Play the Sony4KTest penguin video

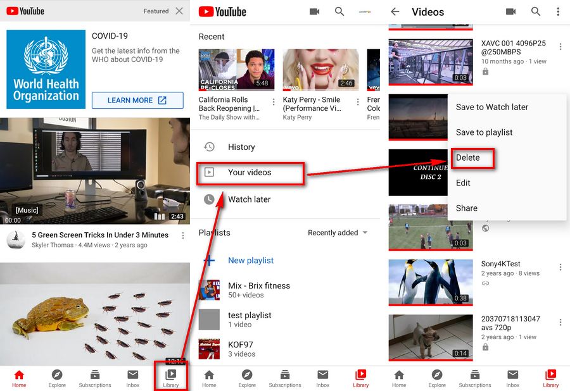(x=431, y=282)
